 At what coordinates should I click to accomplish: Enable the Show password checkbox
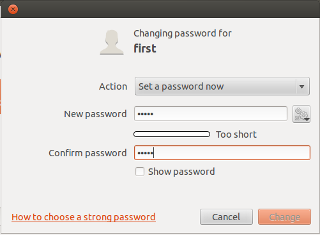point(140,172)
